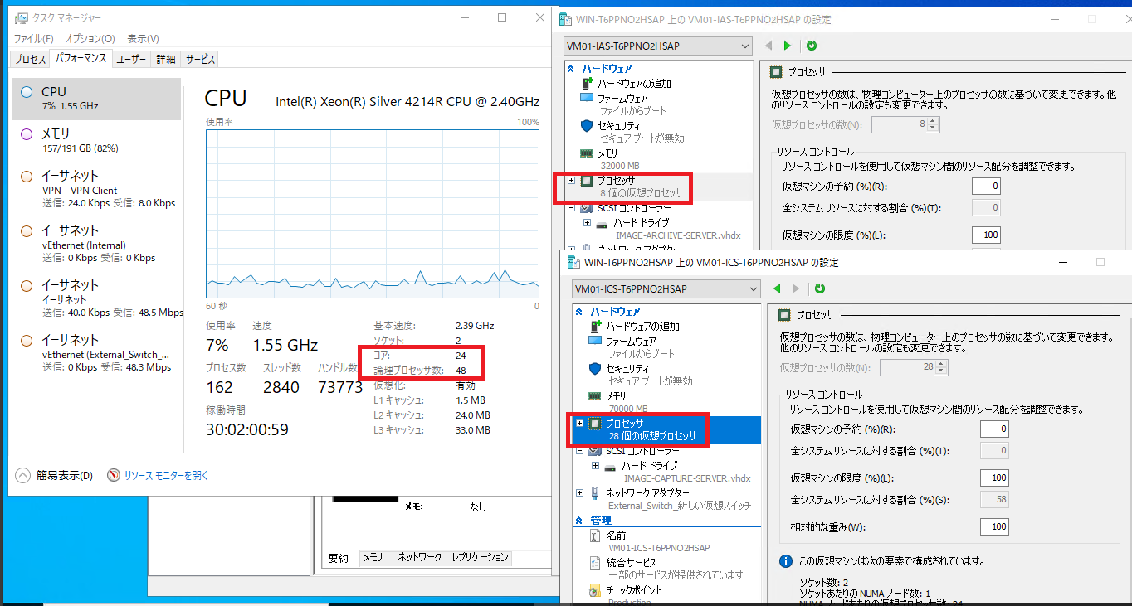Open the vEthernet (Internal) Ethernet item

click(x=97, y=244)
